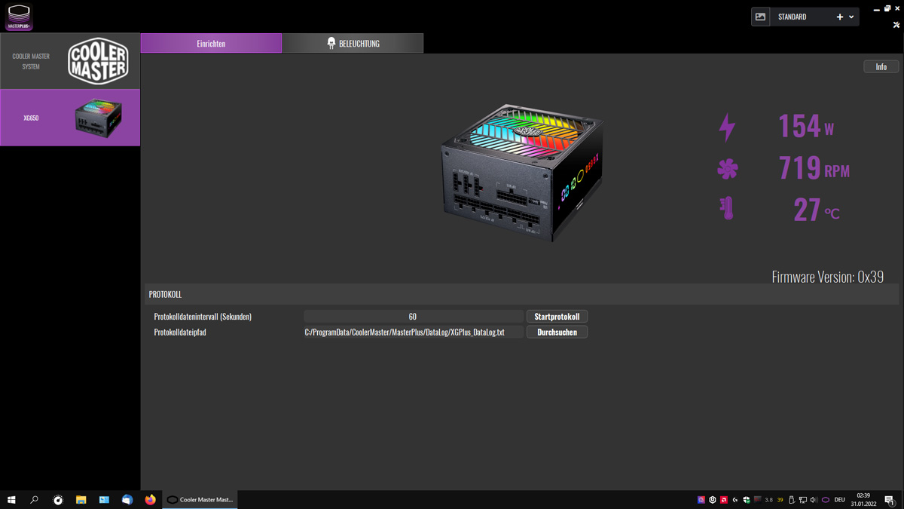Click the Info button
Image resolution: width=904 pixels, height=509 pixels.
coord(881,67)
